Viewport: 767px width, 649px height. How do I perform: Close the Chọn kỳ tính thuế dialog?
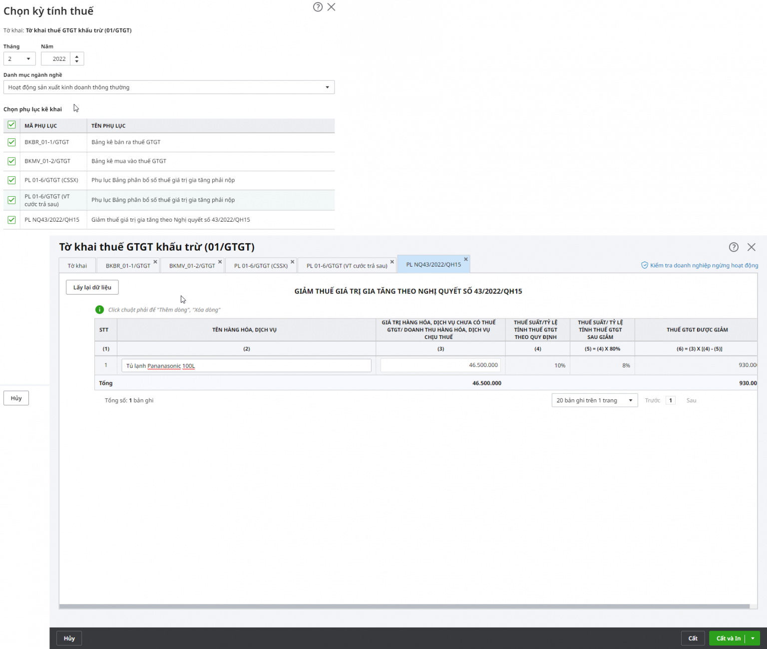(331, 7)
